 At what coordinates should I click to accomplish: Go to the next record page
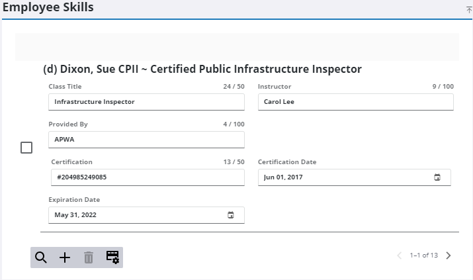[x=449, y=256]
